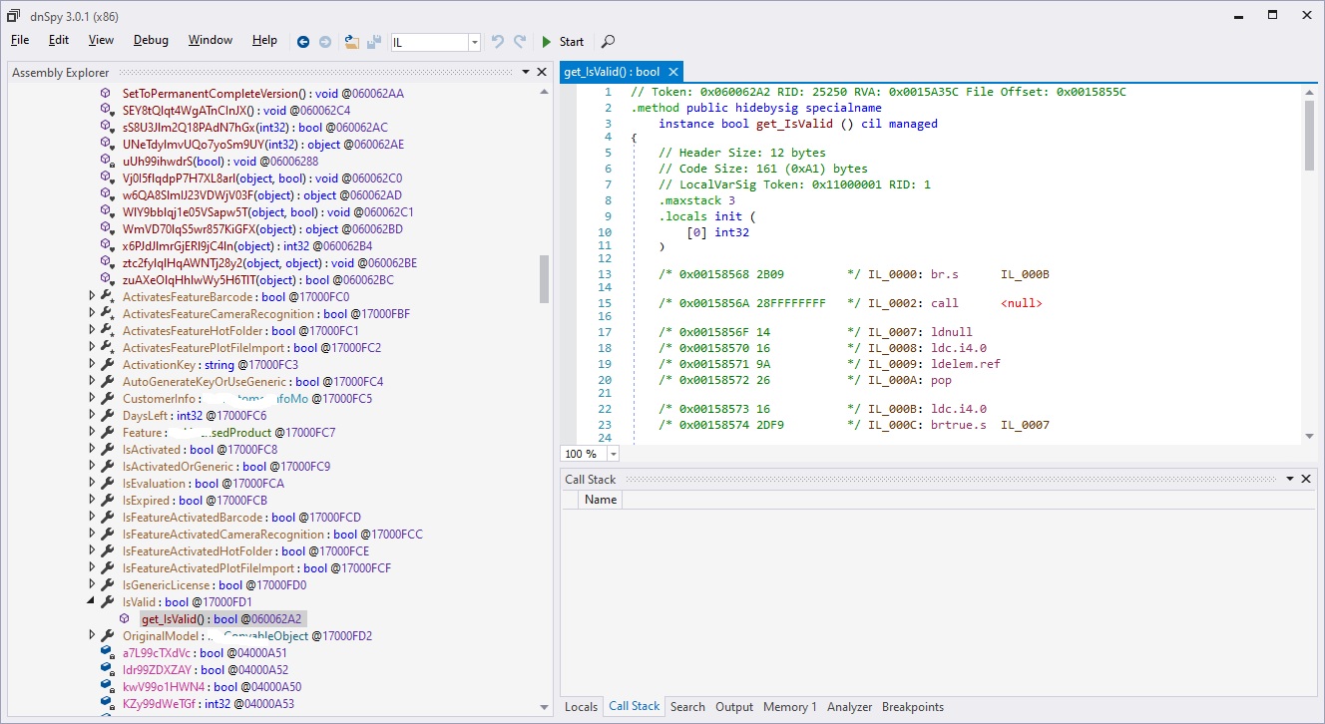Screen dimensions: 1325x724
Task: Close the Assembly Explorer panel
Action: coord(542,72)
